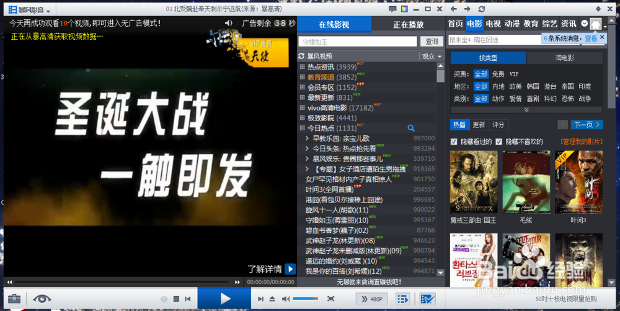Click 查看 system messages link
The width and height of the screenshot is (620, 311).
tap(591, 38)
